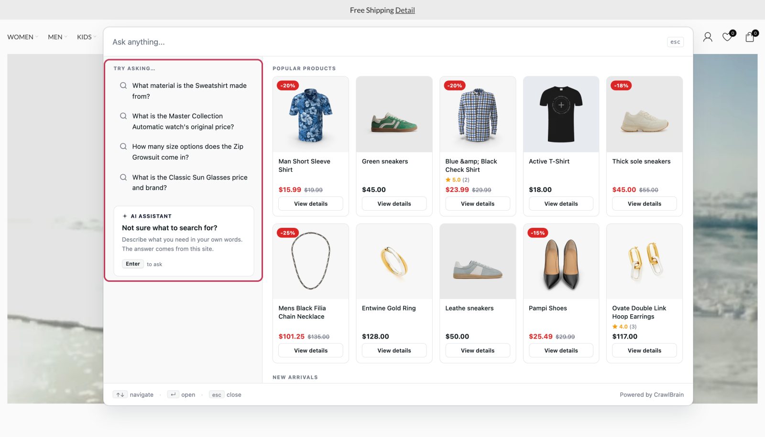Click the Powered by CrawlBrain text
The image size is (765, 437).
pos(652,394)
